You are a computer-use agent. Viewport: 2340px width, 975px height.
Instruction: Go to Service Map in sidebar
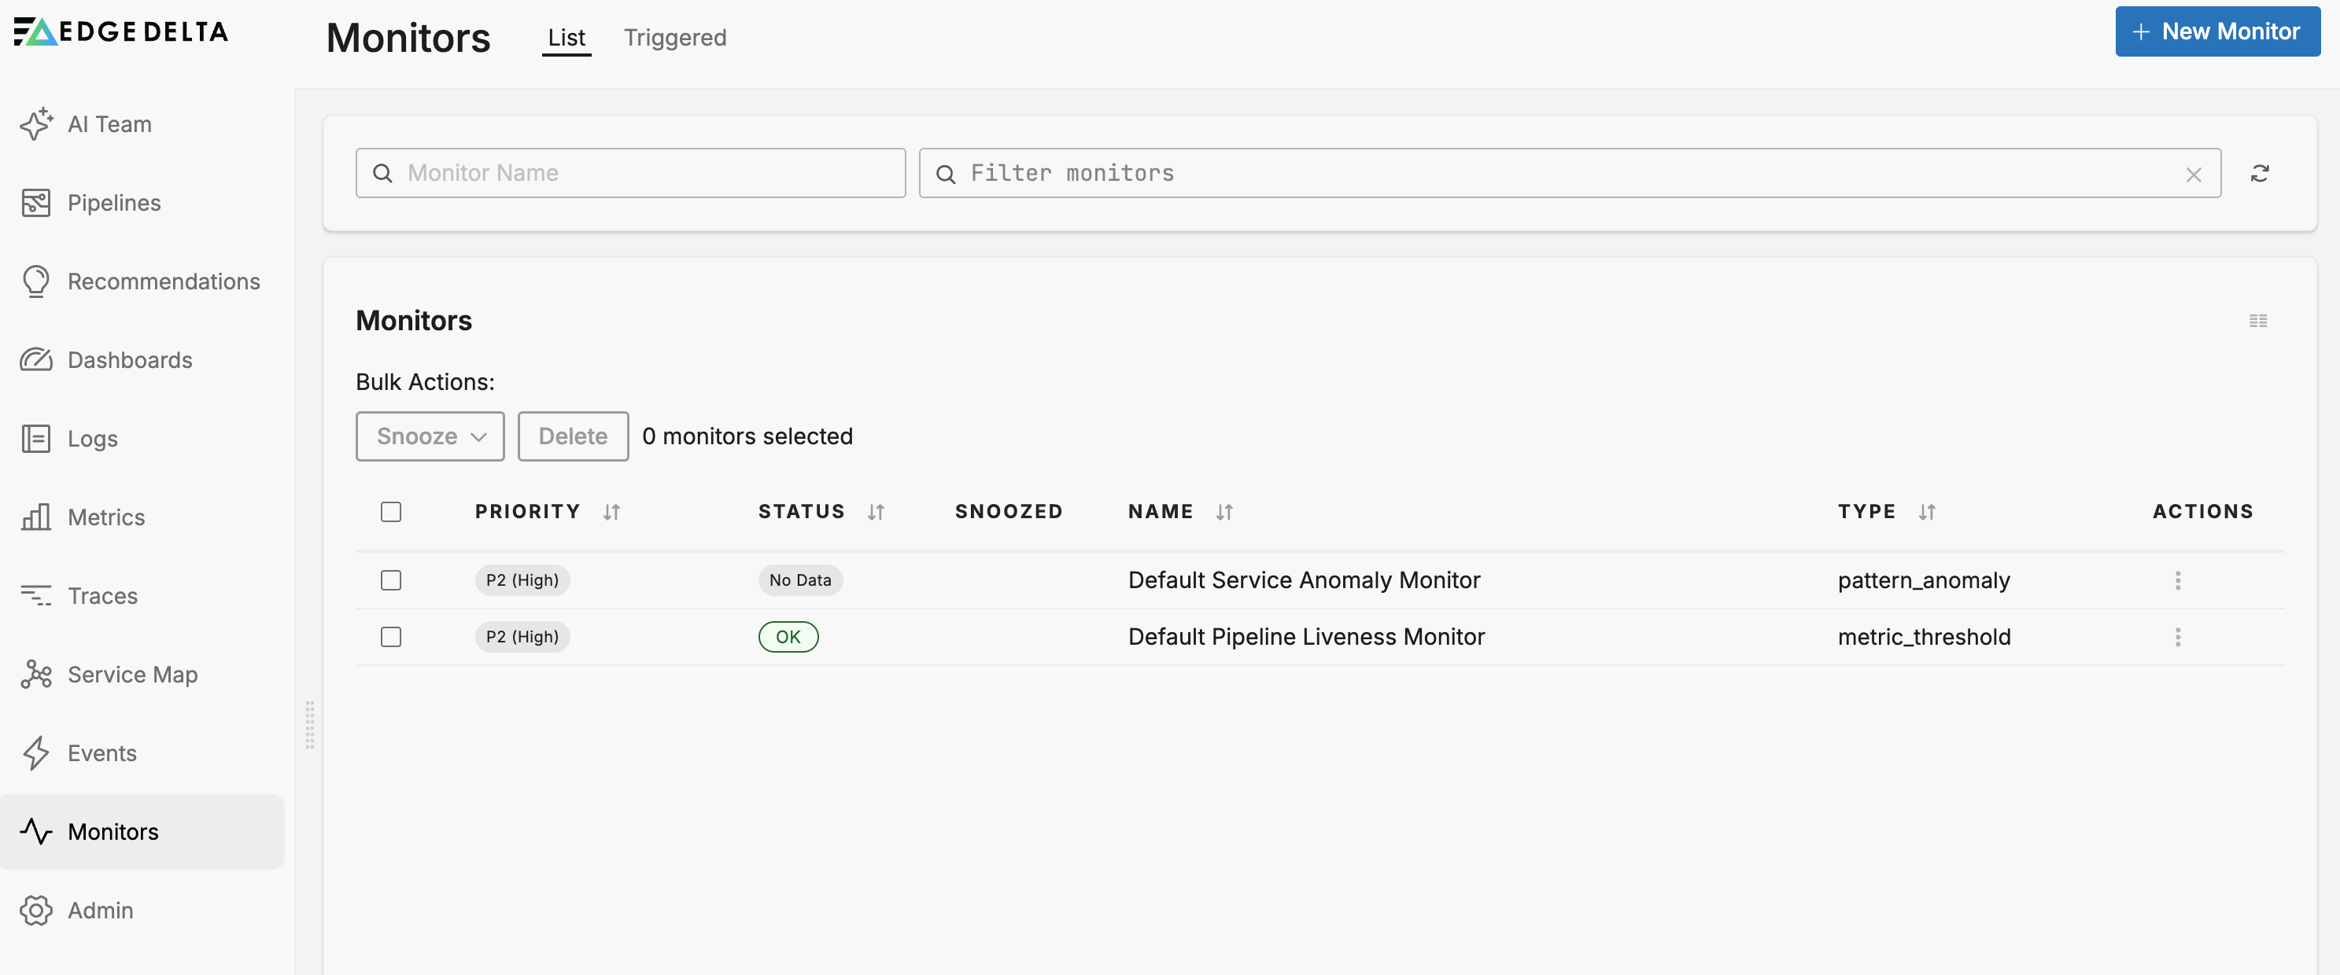(131, 675)
